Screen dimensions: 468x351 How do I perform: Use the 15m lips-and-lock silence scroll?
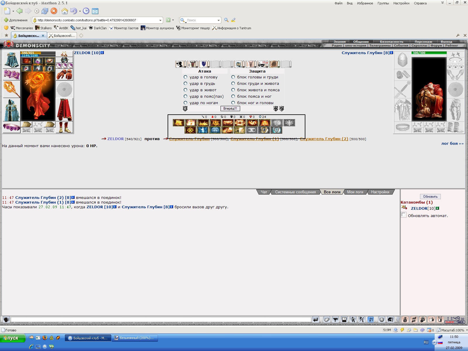click(x=263, y=64)
